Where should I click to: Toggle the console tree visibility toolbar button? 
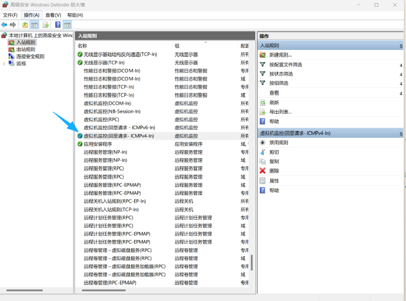pos(35,25)
